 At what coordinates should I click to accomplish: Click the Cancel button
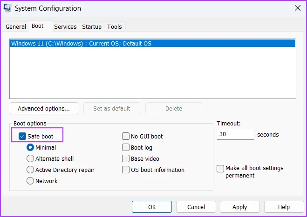click(x=196, y=207)
